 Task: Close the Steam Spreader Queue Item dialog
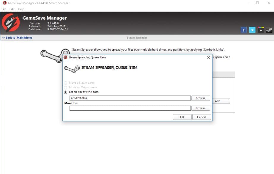[x=208, y=57]
